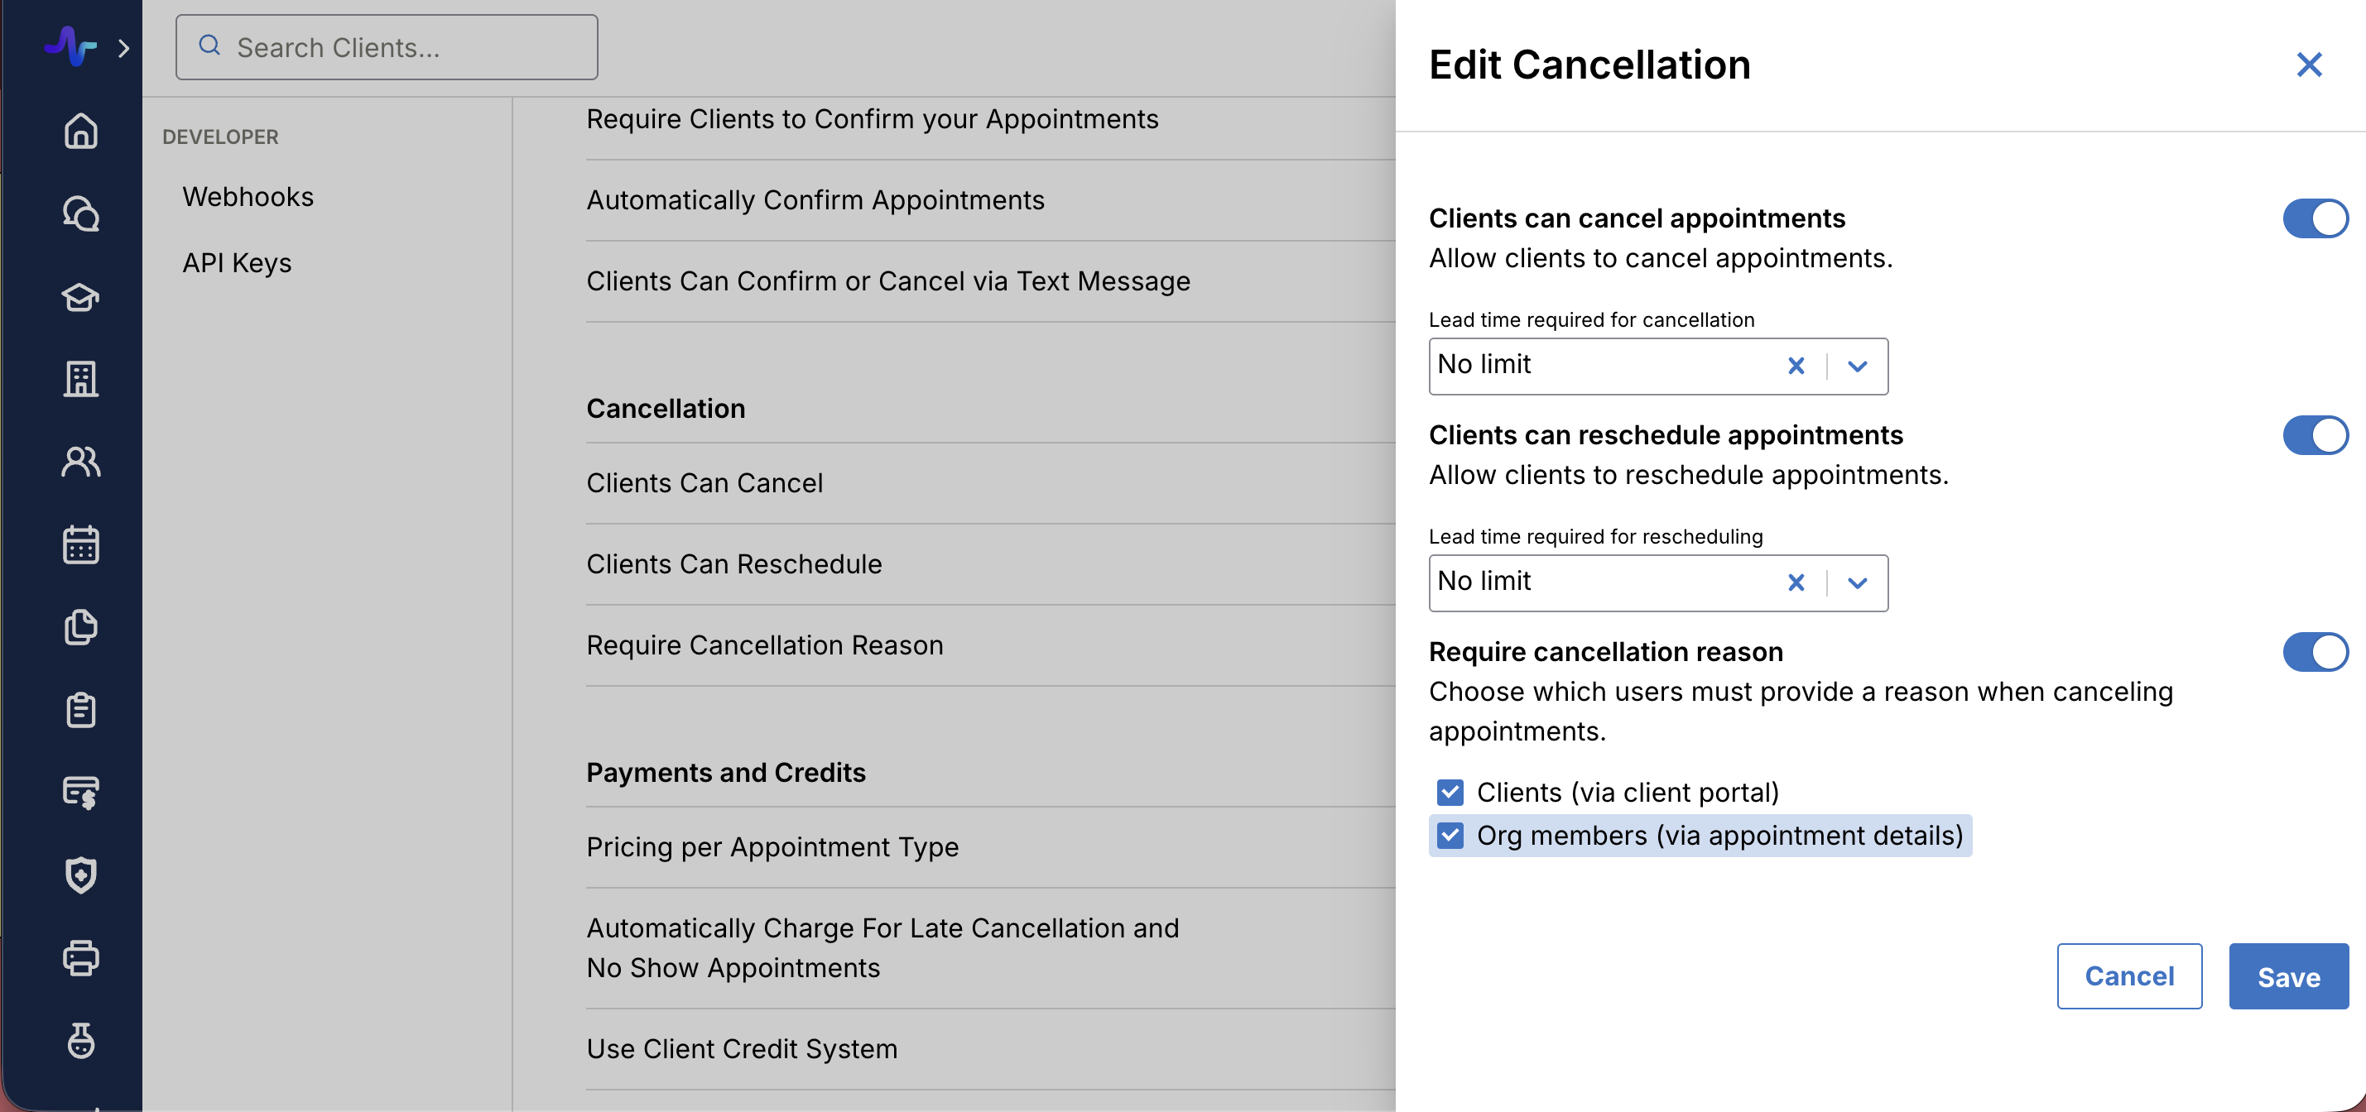Expand lead time for rescheduling dropdown
2366x1112 pixels.
pyautogui.click(x=1857, y=583)
